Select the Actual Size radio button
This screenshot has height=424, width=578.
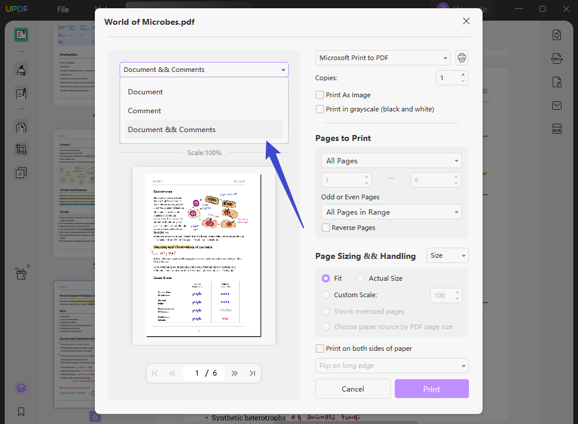pos(361,278)
